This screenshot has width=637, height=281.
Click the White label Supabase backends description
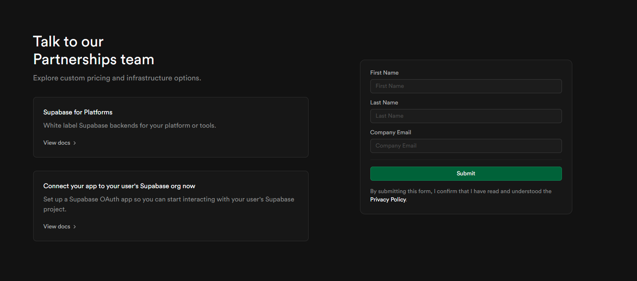[x=129, y=126]
